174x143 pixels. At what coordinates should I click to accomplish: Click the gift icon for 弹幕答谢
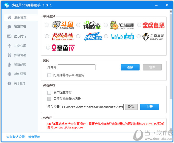pos(9,55)
